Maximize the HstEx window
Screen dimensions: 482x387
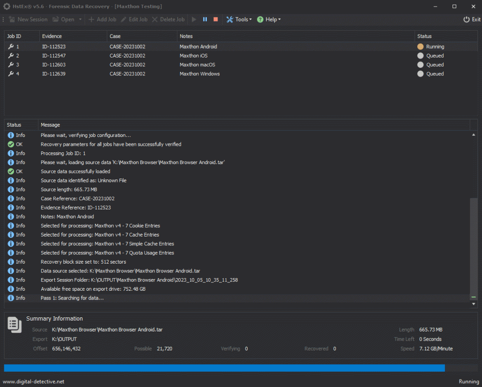pos(454,7)
